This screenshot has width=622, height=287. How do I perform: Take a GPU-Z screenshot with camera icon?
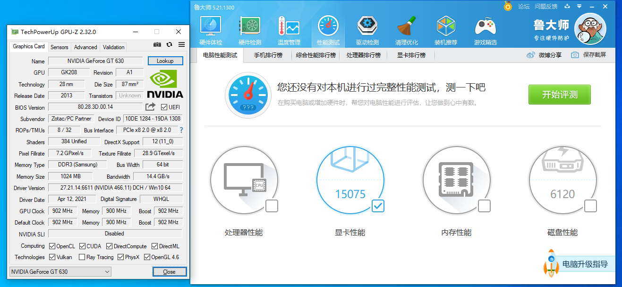[157, 44]
